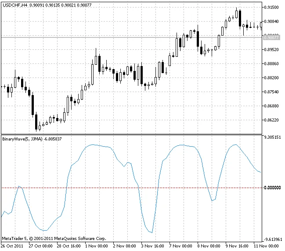Click the highest candlestick on the price chart
Viewport: 285px width, 251px height.
pyautogui.click(x=237, y=13)
